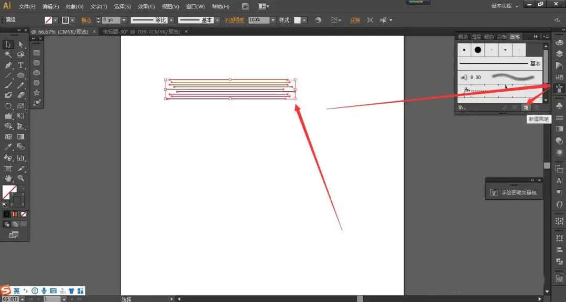Toggle fill mode to None
This screenshot has width=566, height=302.
[x=24, y=214]
